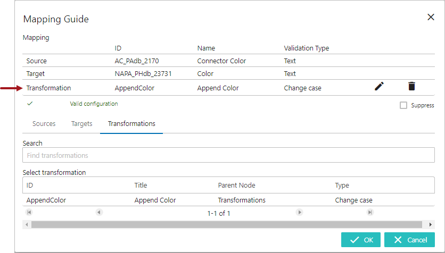
Task: Click the Find transformations search field
Action: click(x=228, y=155)
